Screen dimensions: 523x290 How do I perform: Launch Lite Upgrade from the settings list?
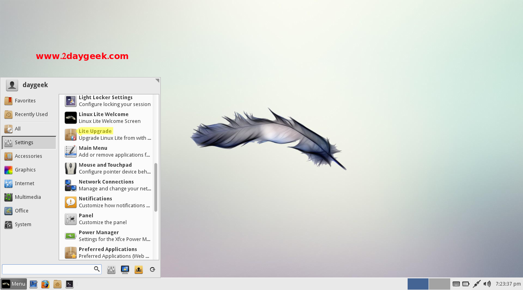(95, 131)
